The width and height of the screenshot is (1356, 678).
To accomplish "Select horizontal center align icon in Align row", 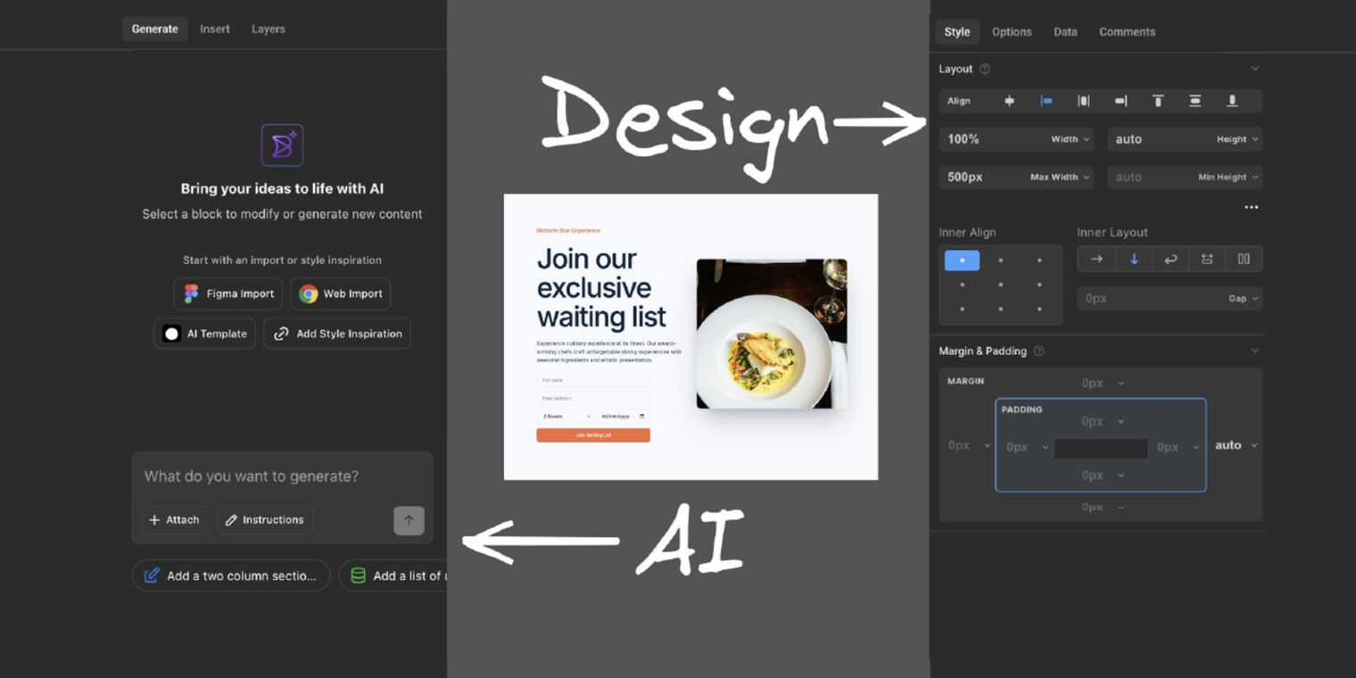I will click(x=1009, y=101).
